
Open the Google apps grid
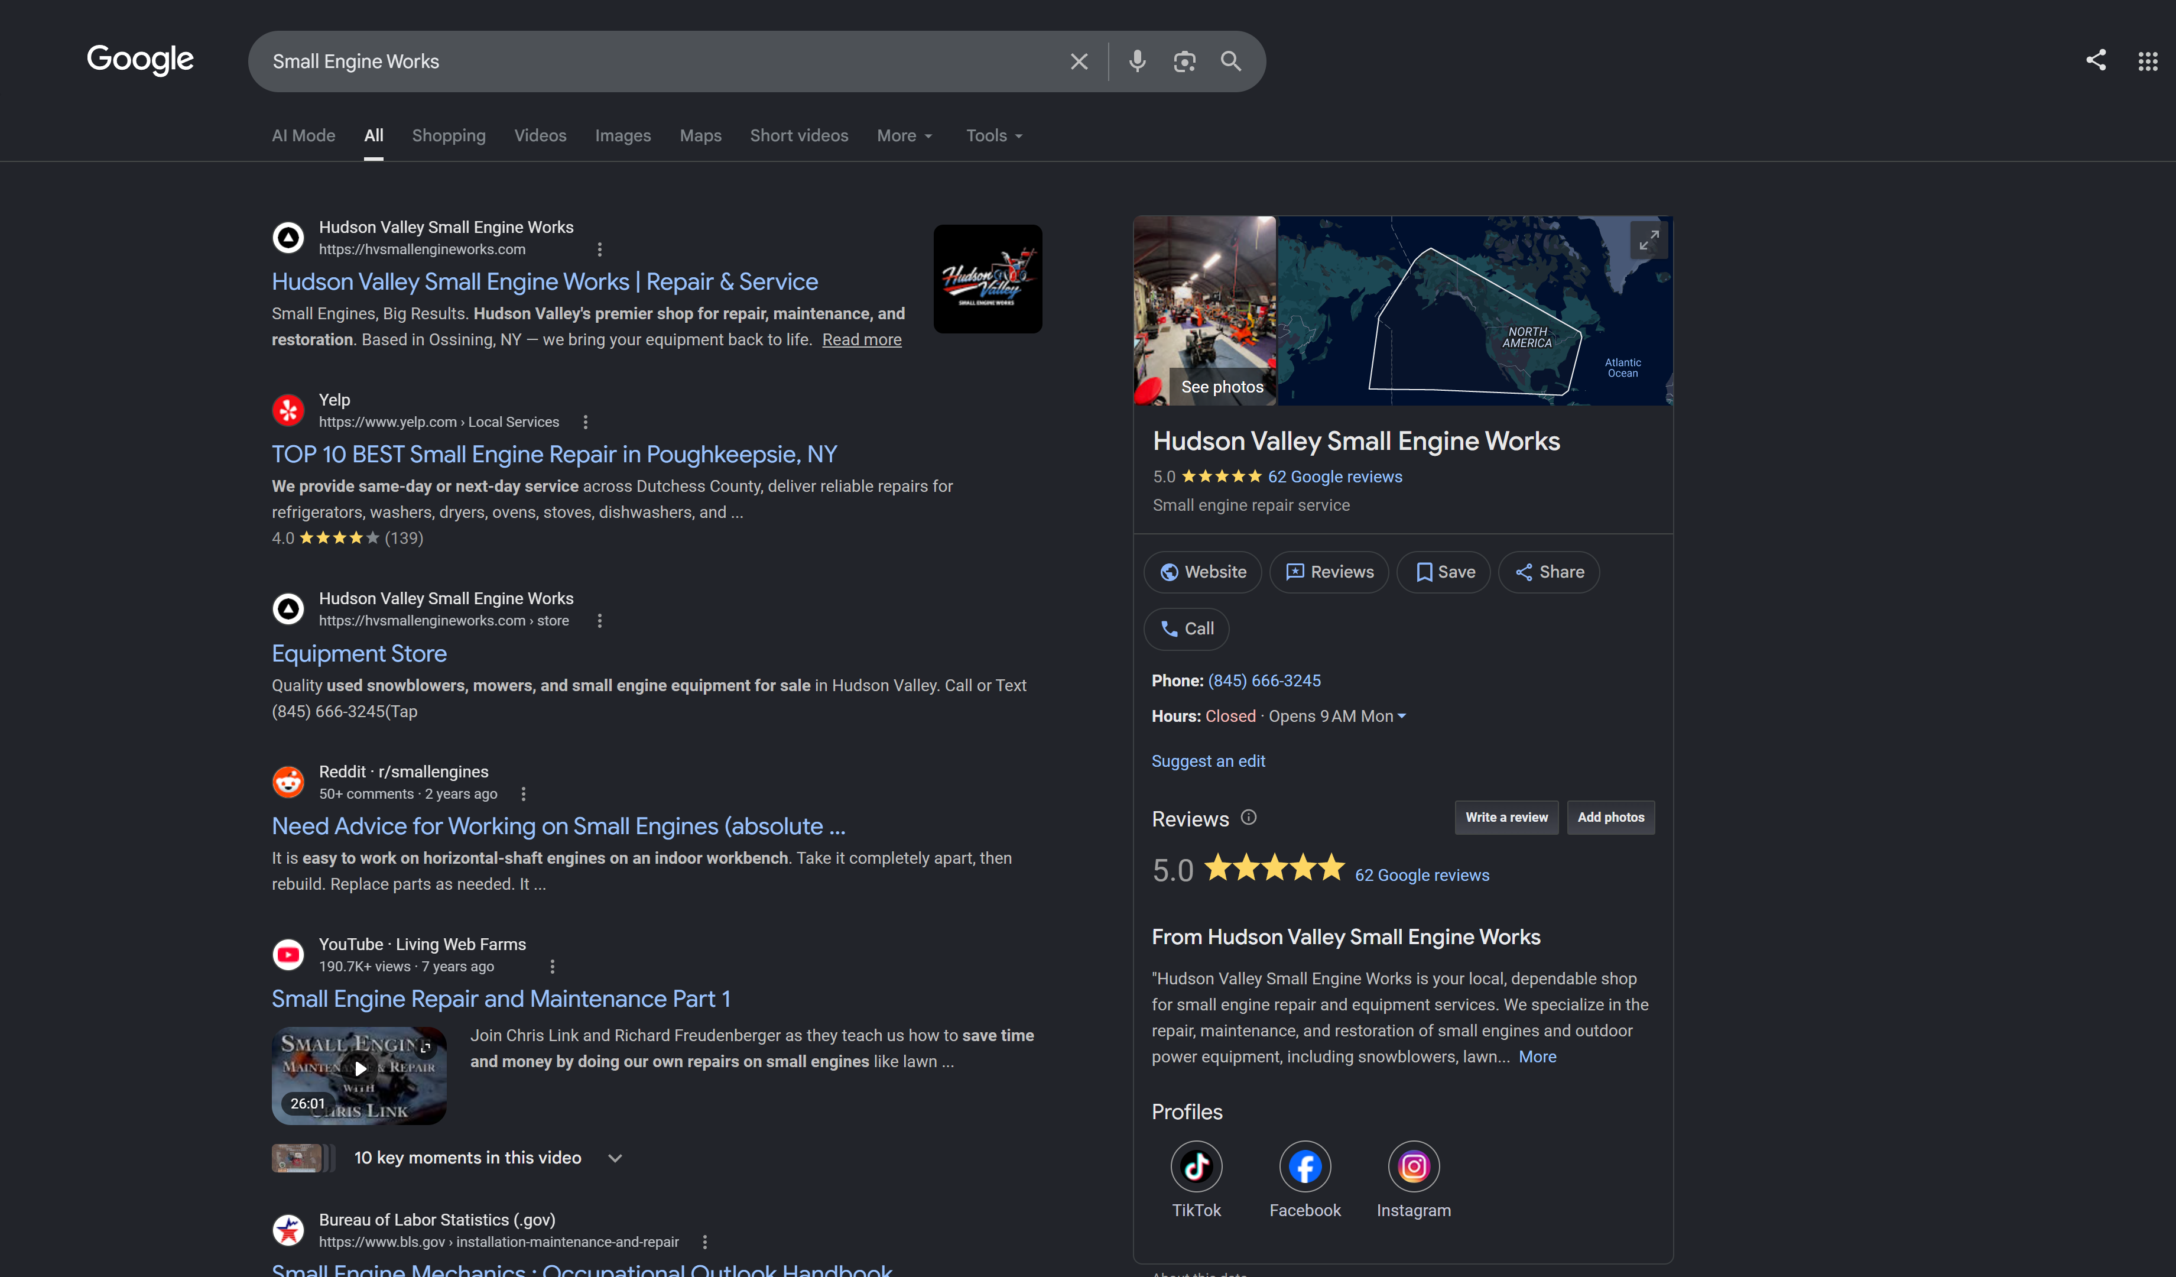[x=2148, y=61]
